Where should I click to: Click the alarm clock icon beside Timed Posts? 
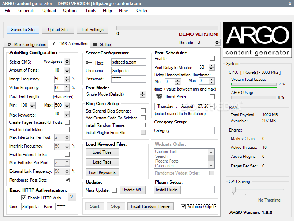tap(159, 96)
